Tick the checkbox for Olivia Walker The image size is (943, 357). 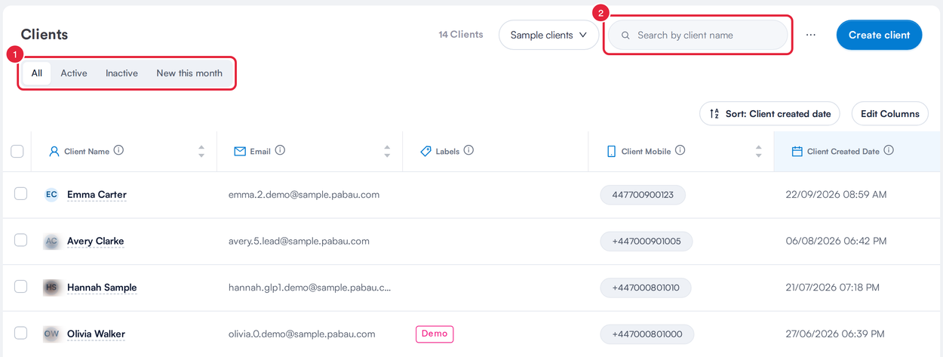click(21, 333)
